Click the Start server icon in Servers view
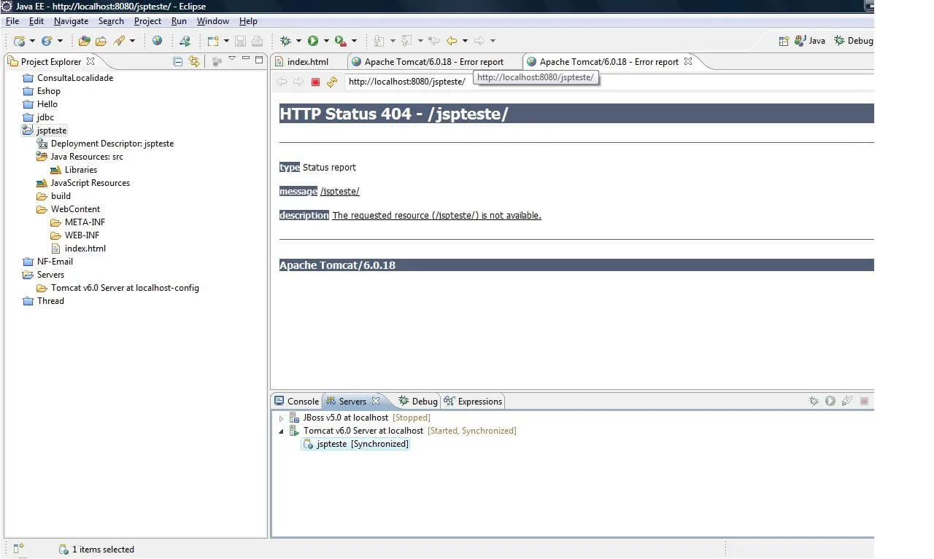Image resolution: width=934 pixels, height=559 pixels. point(830,401)
